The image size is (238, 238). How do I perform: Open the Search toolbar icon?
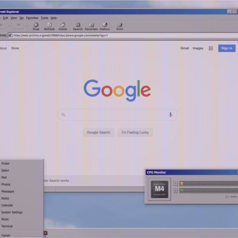coord(78,27)
